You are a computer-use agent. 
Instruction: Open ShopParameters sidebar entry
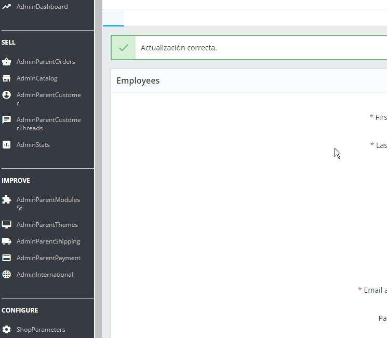point(41,330)
